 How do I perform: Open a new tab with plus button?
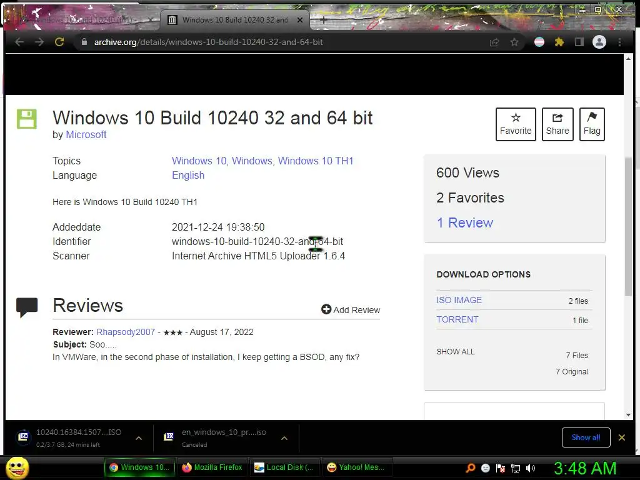pyautogui.click(x=323, y=19)
